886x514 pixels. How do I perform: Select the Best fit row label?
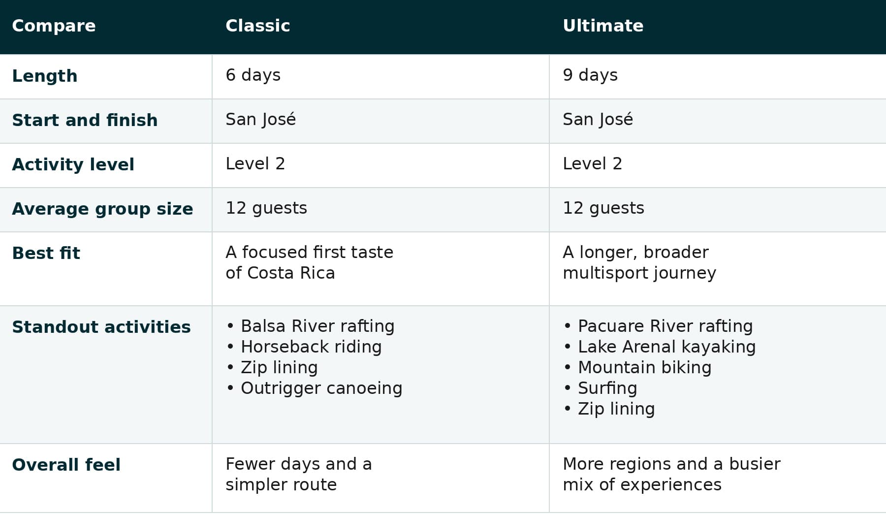pyautogui.click(x=46, y=253)
